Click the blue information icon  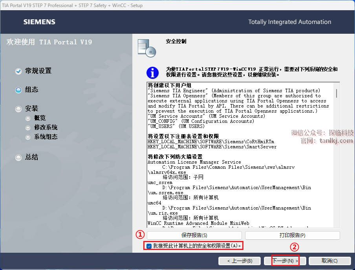(x=152, y=73)
